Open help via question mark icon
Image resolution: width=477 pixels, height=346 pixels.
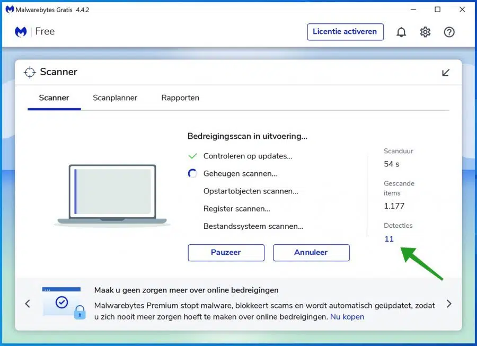(449, 32)
